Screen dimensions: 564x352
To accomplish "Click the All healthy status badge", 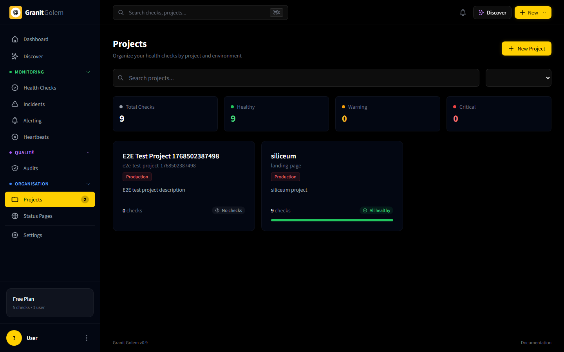I will pyautogui.click(x=376, y=210).
